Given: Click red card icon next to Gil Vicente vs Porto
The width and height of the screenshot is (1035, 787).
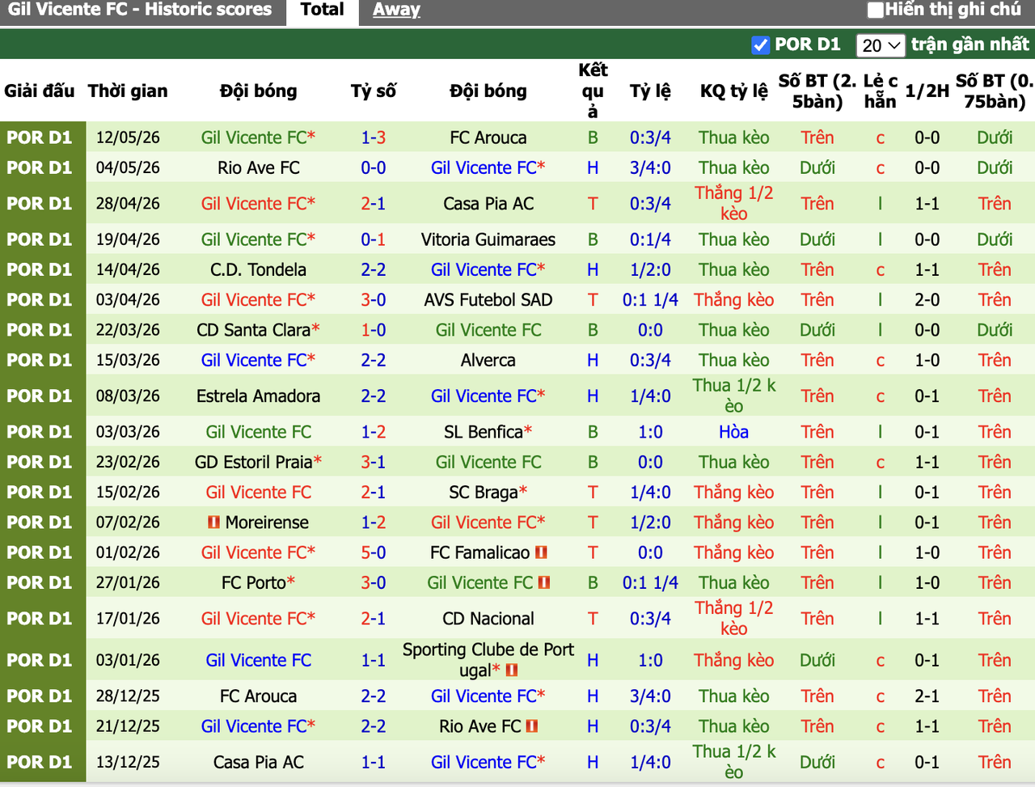Looking at the screenshot, I should click(x=544, y=582).
